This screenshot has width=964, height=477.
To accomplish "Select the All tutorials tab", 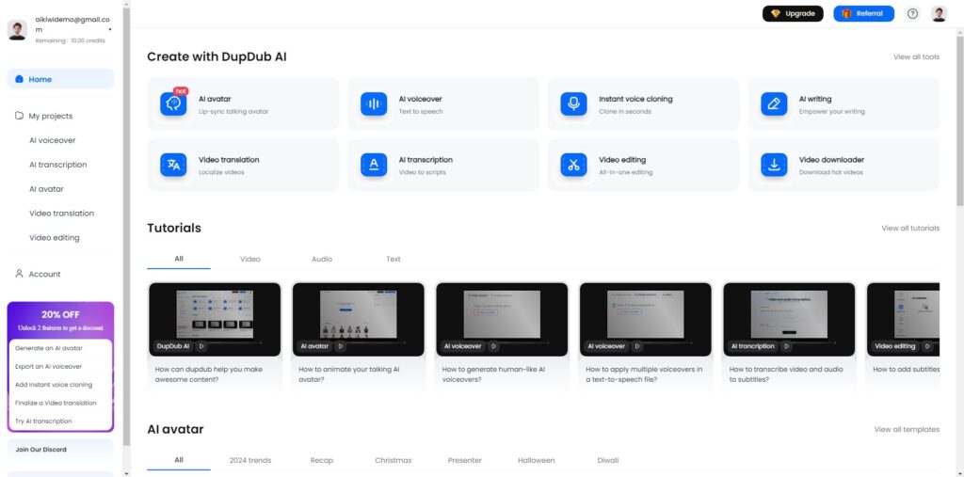I will (x=178, y=259).
